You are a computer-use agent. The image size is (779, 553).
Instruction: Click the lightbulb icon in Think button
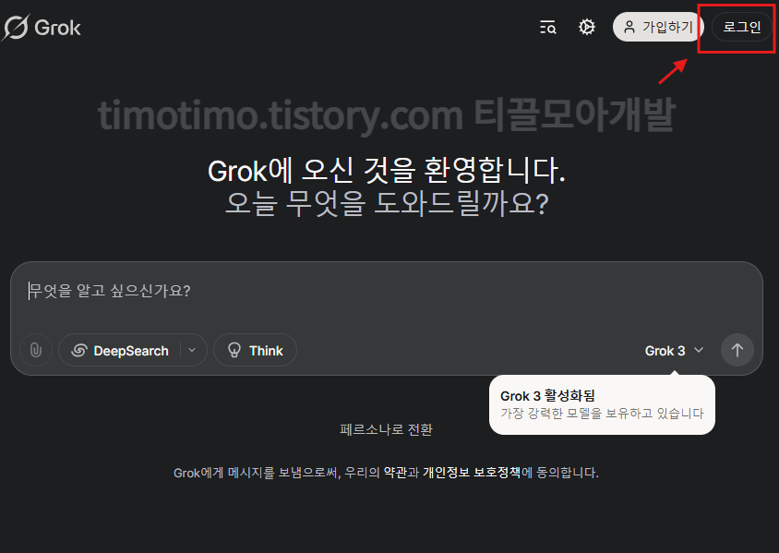234,350
